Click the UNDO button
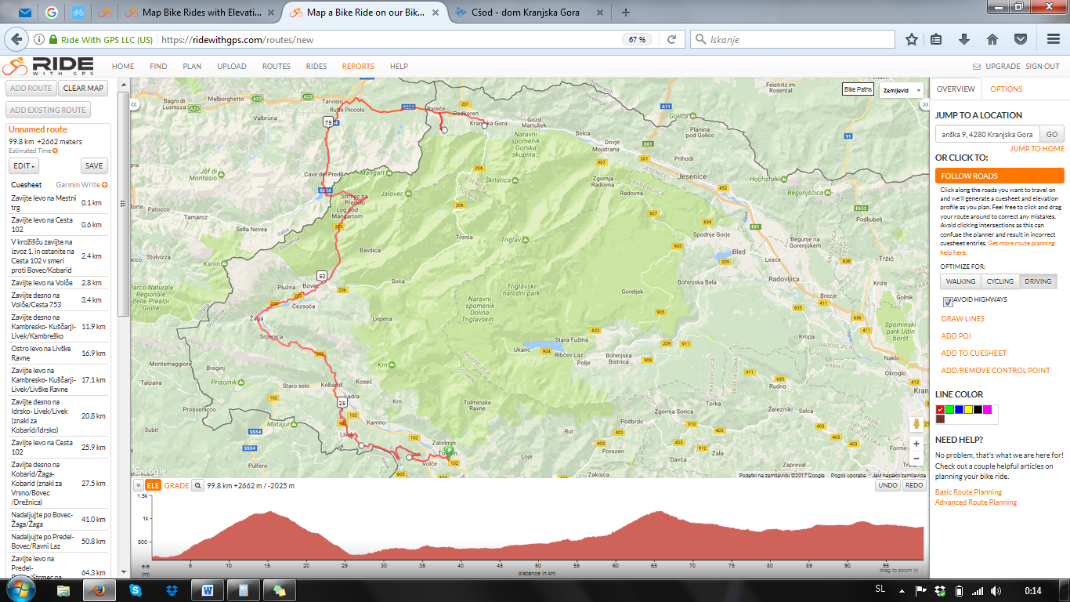This screenshot has width=1070, height=602. [x=887, y=485]
